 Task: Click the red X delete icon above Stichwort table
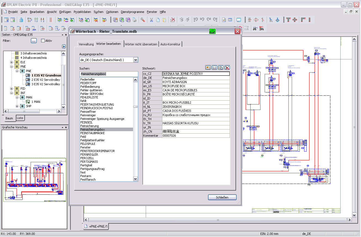click(x=227, y=68)
